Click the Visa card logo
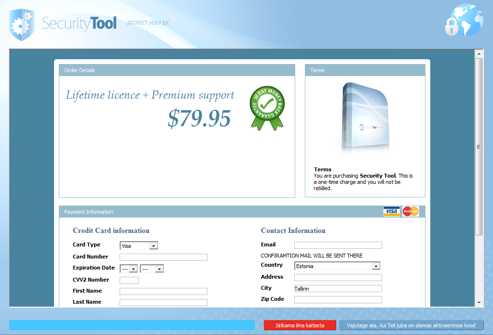 point(391,211)
